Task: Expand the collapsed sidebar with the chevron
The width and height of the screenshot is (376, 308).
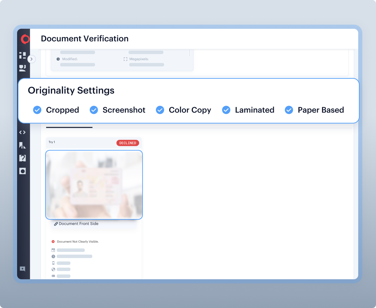Action: pos(31,59)
